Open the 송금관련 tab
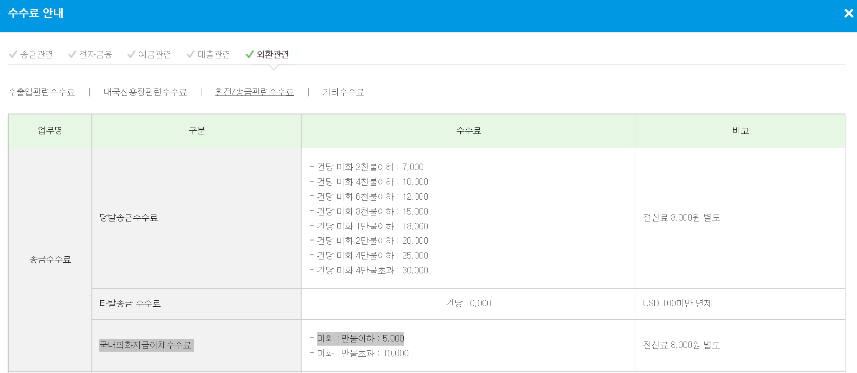This screenshot has width=857, height=373. click(x=37, y=54)
